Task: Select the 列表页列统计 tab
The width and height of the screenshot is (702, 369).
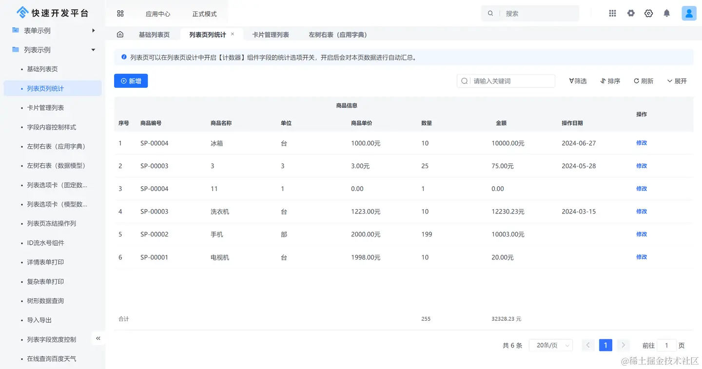Action: click(208, 35)
